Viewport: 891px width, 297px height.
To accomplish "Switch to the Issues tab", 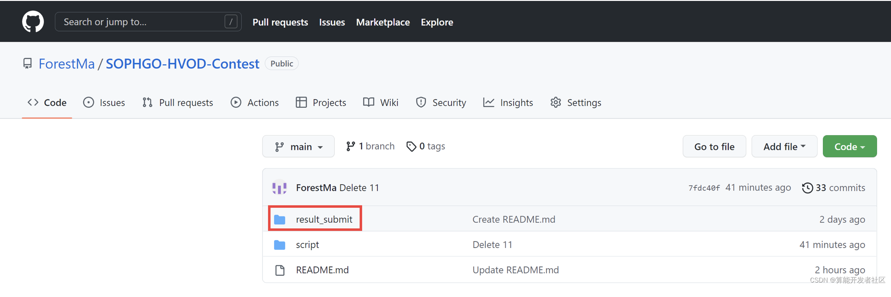I will 104,103.
